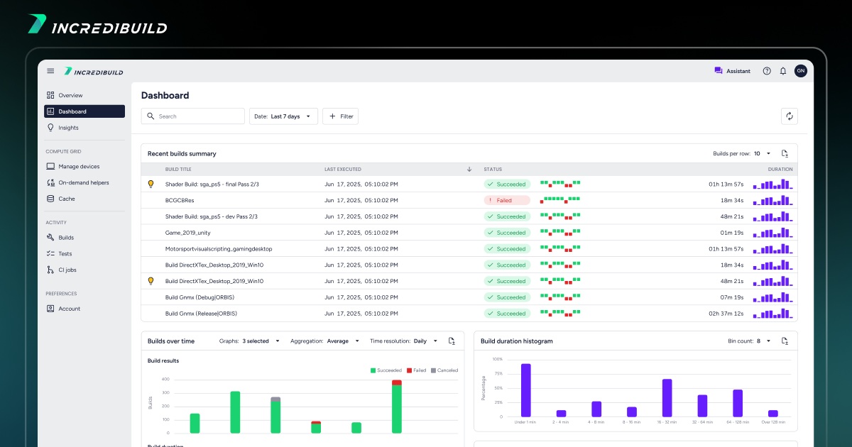Click the Tests checklist icon
Image resolution: width=852 pixels, height=447 pixels.
pos(50,253)
